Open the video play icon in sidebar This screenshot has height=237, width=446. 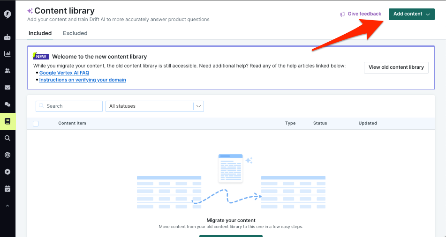point(8,171)
